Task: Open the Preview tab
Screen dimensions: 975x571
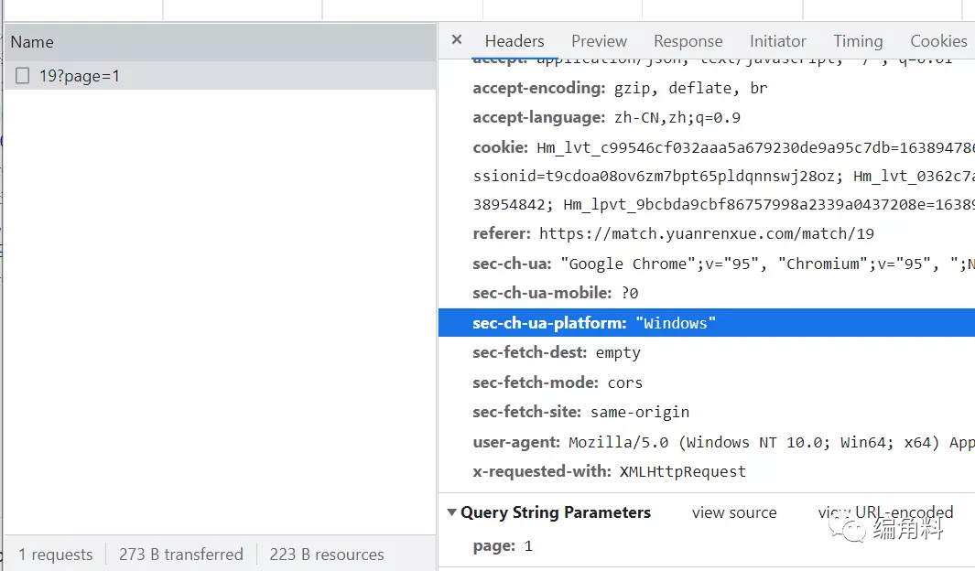Action: click(x=599, y=41)
